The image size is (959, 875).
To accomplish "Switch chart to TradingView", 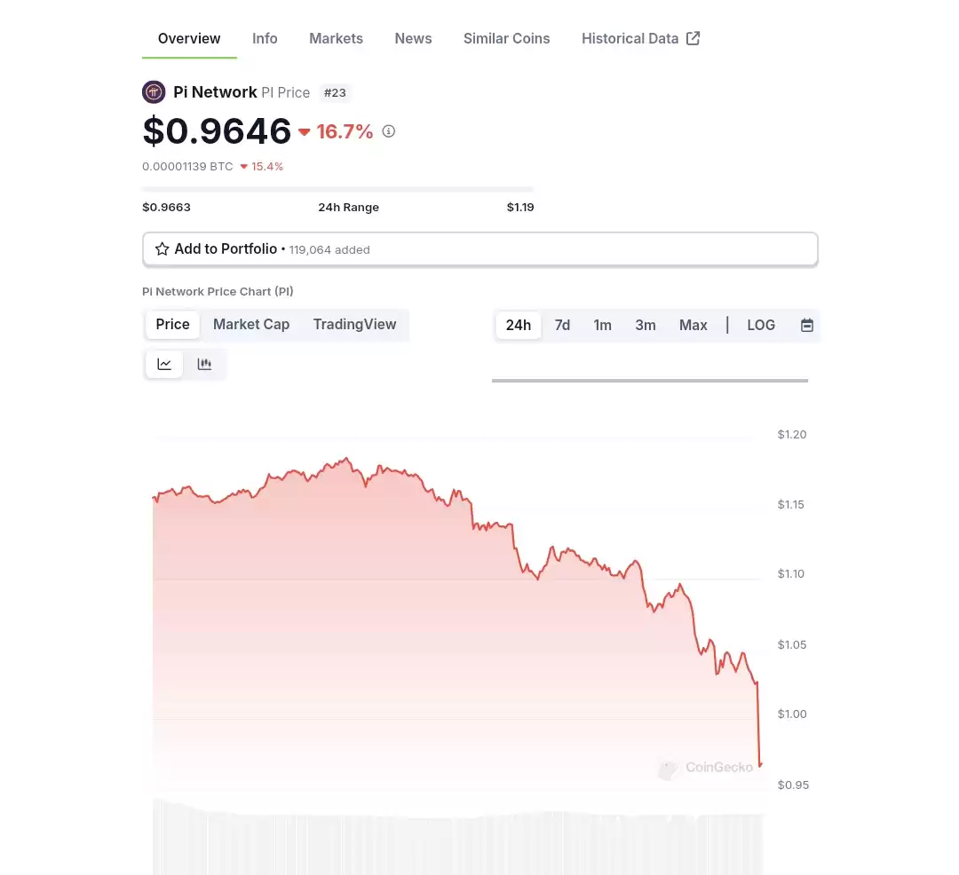I will coord(354,325).
